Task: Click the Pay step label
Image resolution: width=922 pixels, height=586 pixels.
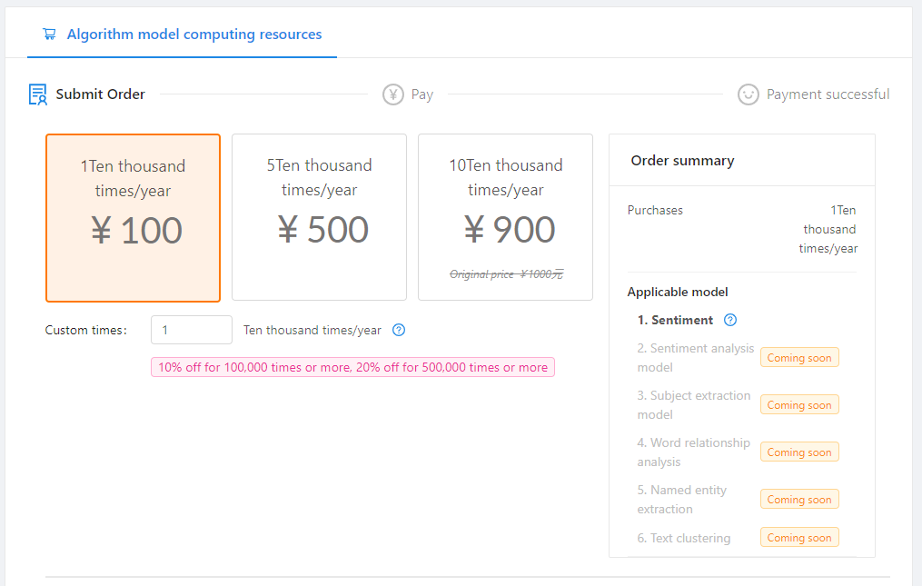Action: pyautogui.click(x=422, y=94)
